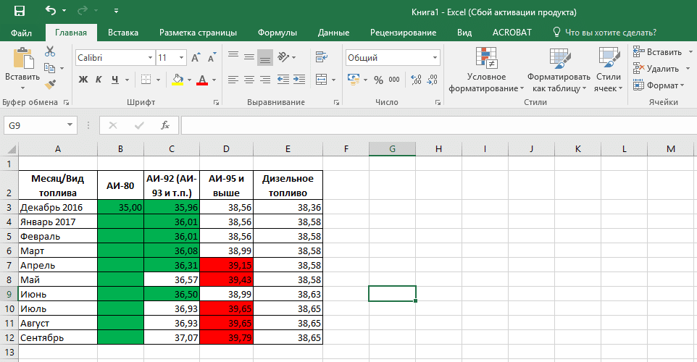Toggle Italic (К) formatting
The height and width of the screenshot is (362, 697).
click(x=99, y=80)
